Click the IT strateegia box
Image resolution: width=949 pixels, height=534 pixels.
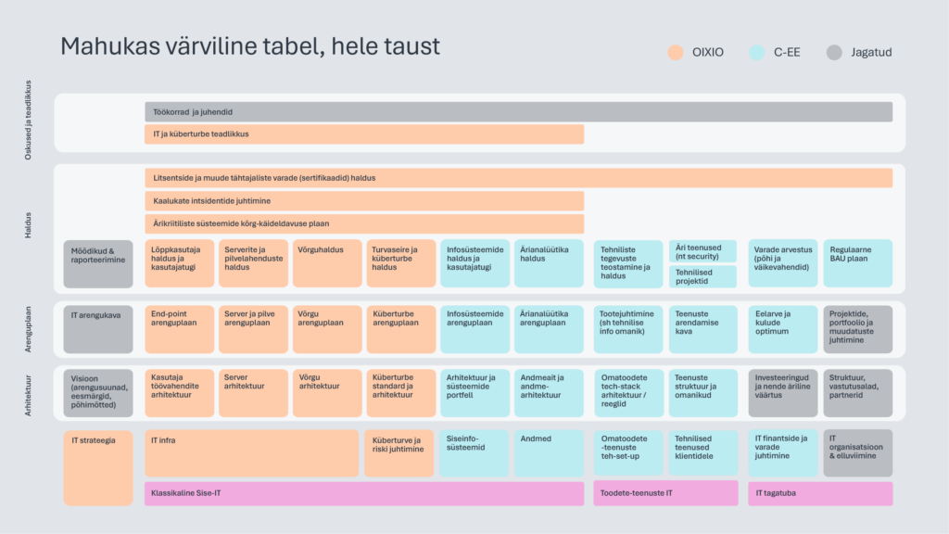98,467
